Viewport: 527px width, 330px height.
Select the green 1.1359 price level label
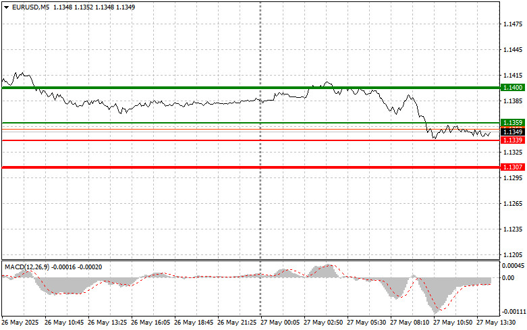click(x=513, y=123)
